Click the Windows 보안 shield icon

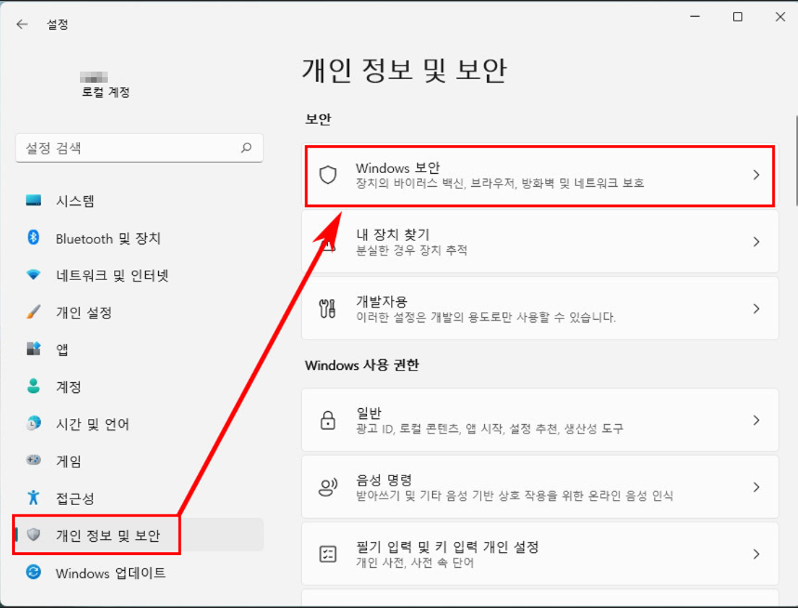[328, 175]
